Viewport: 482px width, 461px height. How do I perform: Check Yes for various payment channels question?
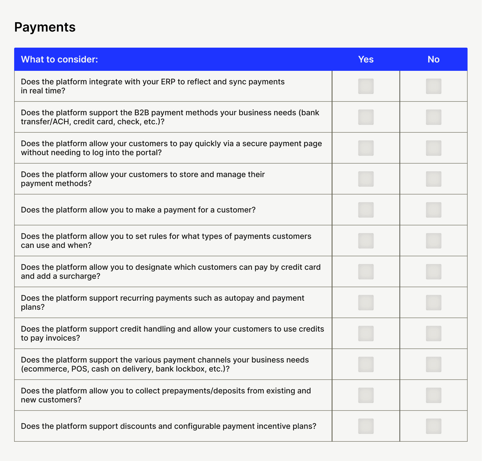(x=366, y=364)
